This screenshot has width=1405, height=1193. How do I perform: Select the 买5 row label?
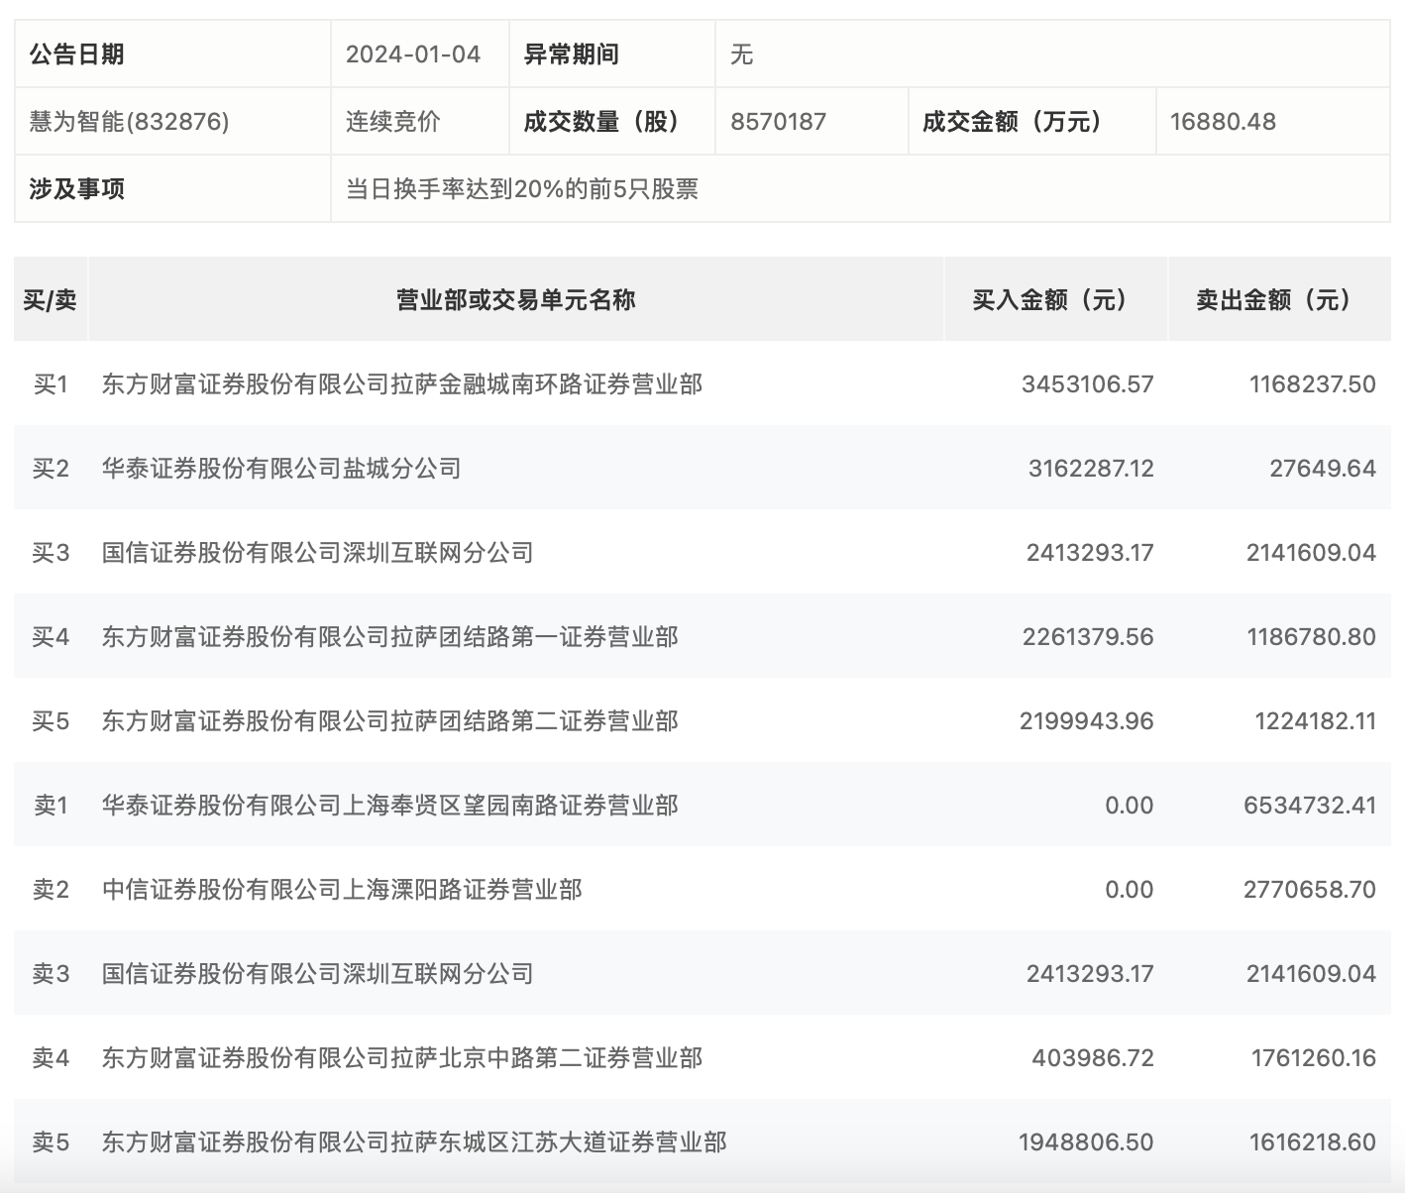tap(51, 720)
